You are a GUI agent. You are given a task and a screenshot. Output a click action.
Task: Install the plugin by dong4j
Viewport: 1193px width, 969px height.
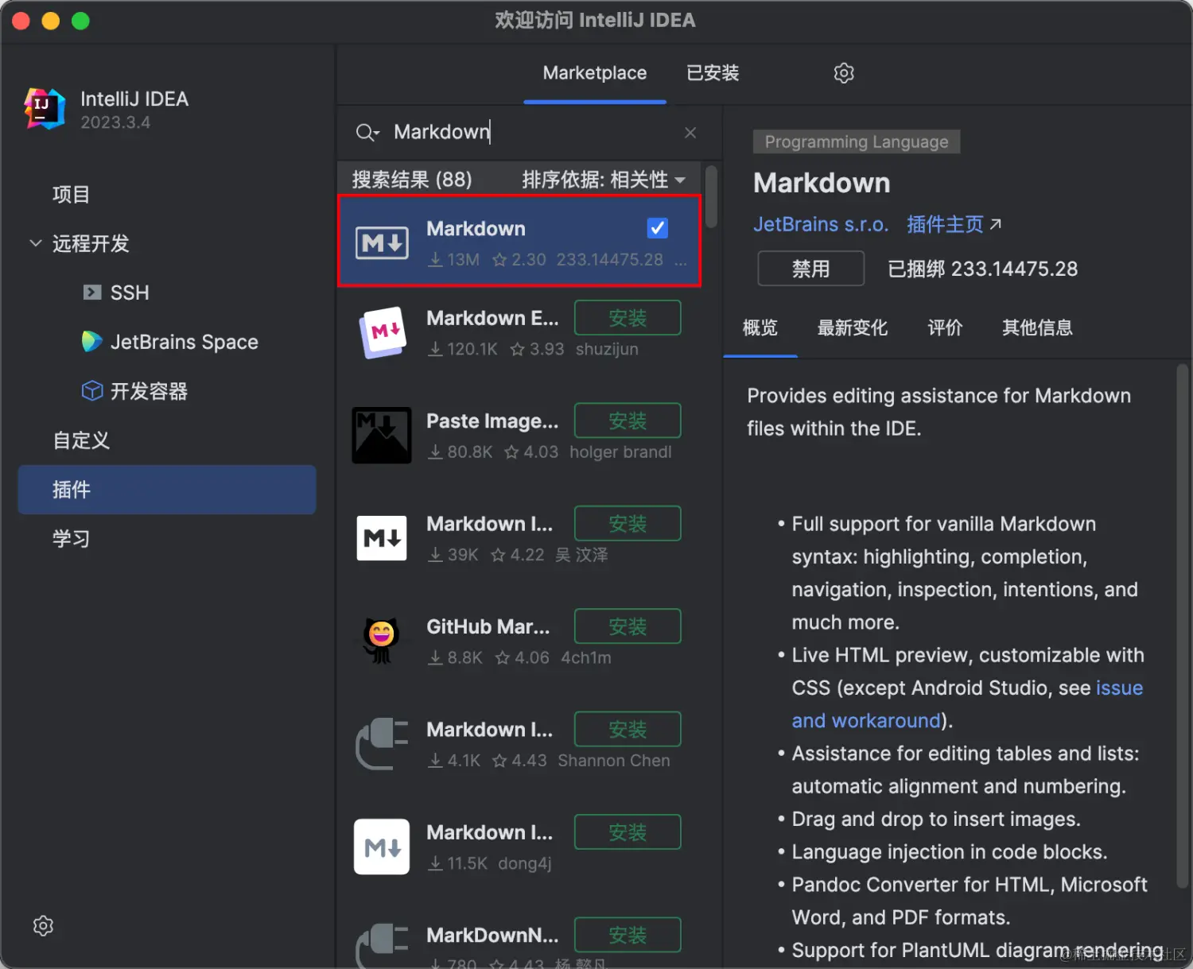click(x=628, y=832)
